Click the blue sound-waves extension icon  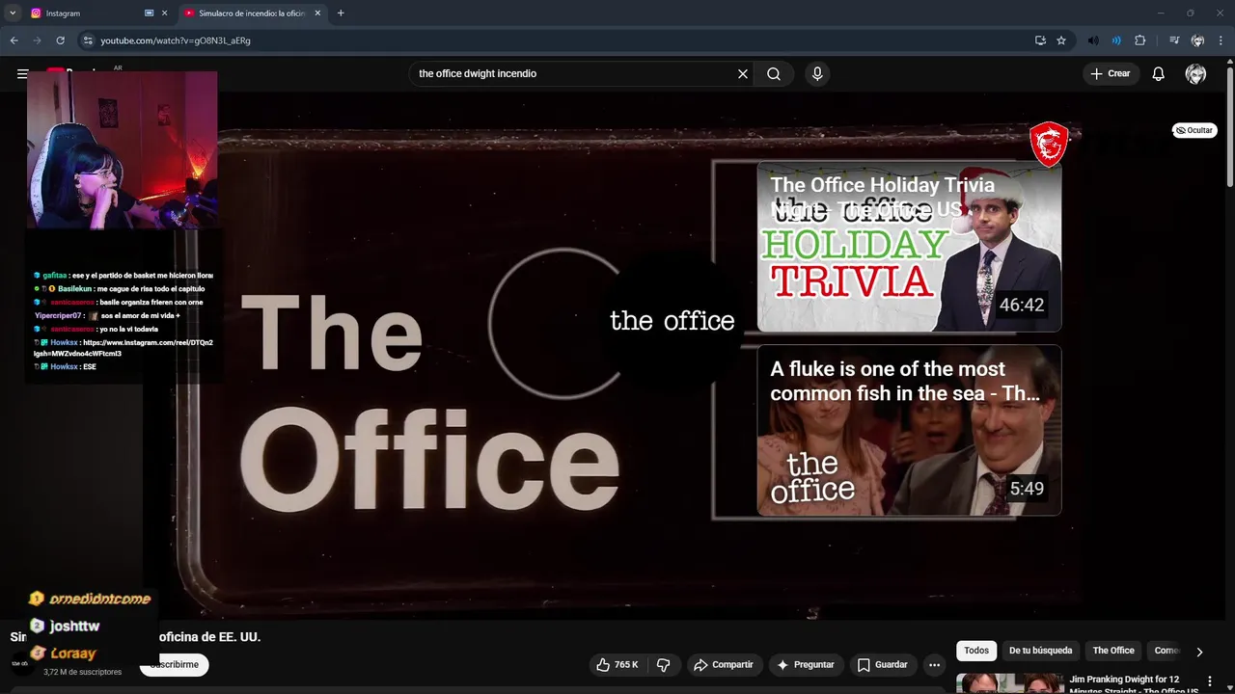click(x=1116, y=40)
